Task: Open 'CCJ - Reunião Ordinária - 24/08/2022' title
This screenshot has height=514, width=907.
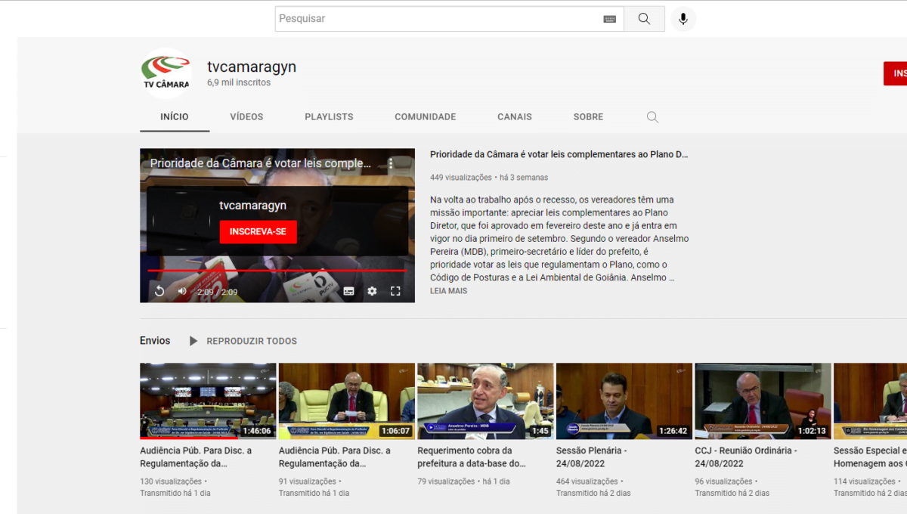Action: [746, 457]
